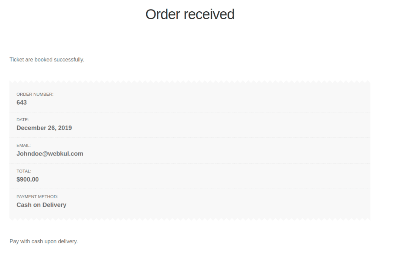The image size is (405, 255).
Task: Click the year 2019 in the date
Action: [65, 128]
